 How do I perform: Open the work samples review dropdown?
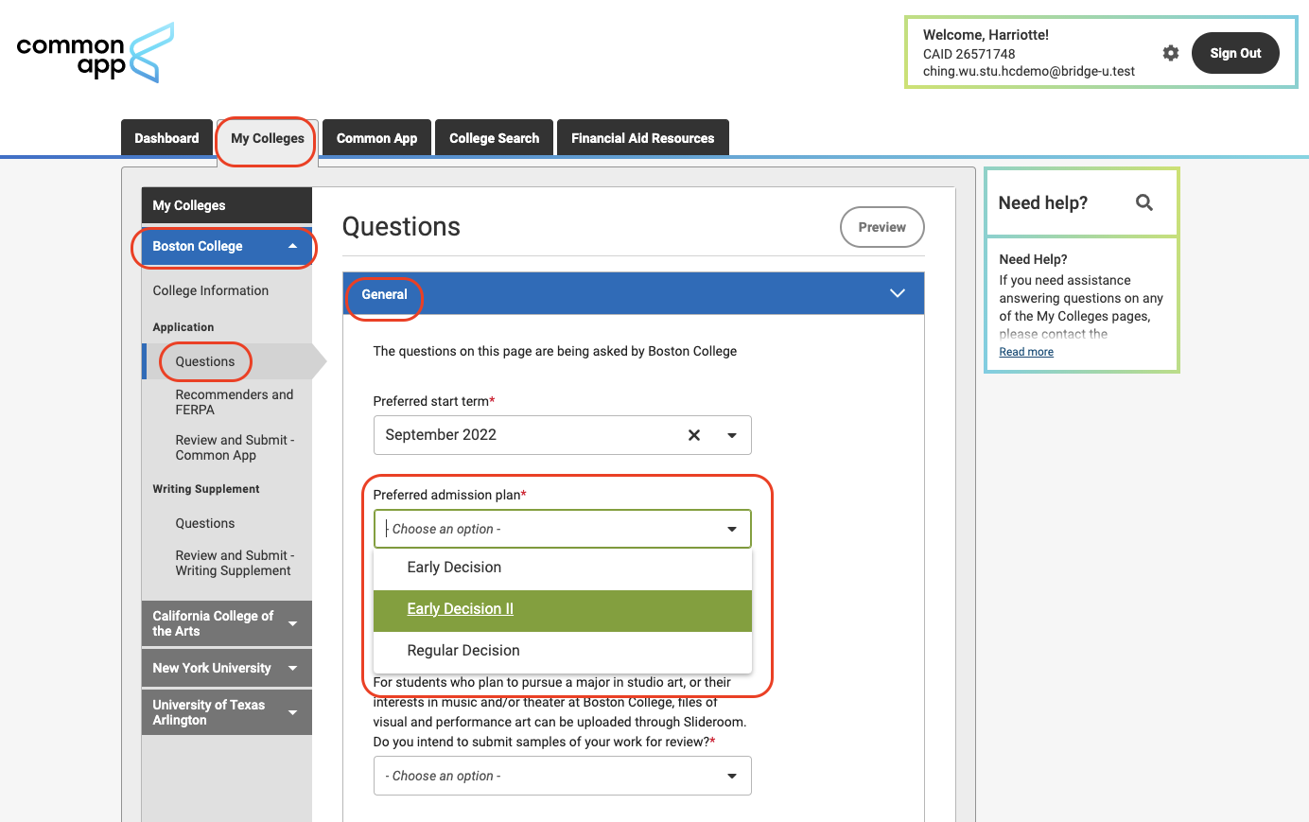(x=563, y=776)
